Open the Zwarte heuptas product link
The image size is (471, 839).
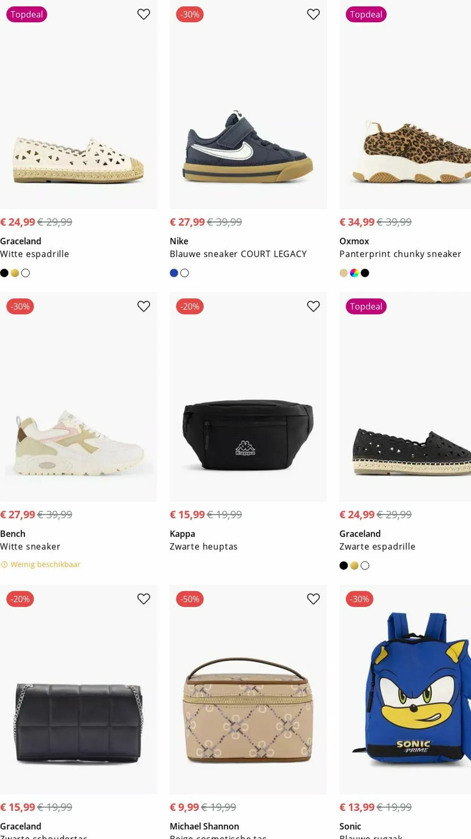click(203, 547)
